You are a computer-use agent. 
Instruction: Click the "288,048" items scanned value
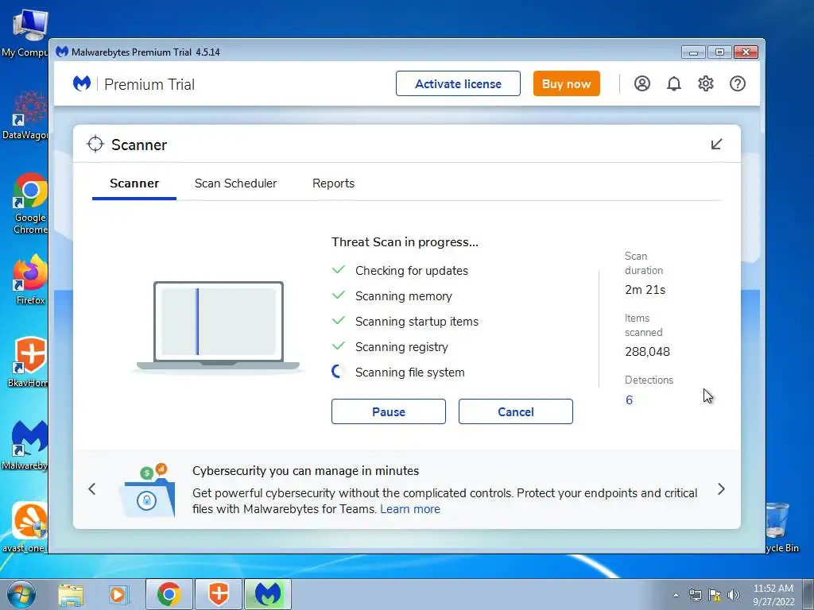tap(647, 352)
